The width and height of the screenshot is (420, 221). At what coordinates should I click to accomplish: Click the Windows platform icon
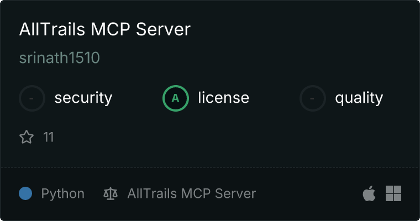coord(393,193)
